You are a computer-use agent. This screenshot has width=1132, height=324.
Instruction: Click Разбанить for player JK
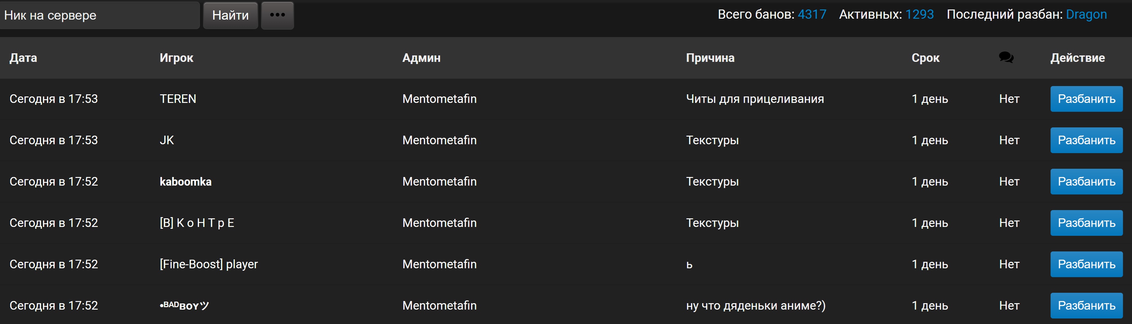tap(1086, 140)
